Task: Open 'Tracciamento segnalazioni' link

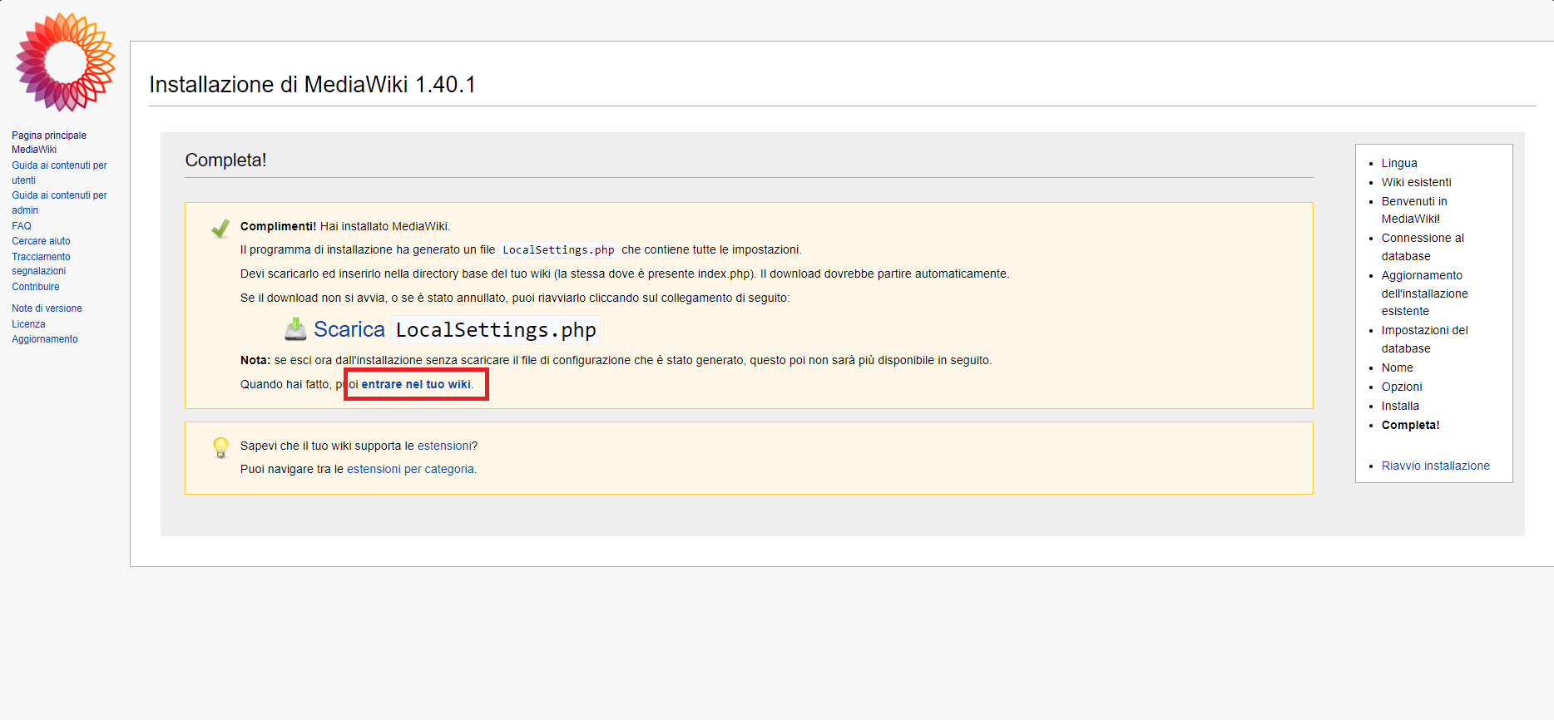Action: point(41,264)
